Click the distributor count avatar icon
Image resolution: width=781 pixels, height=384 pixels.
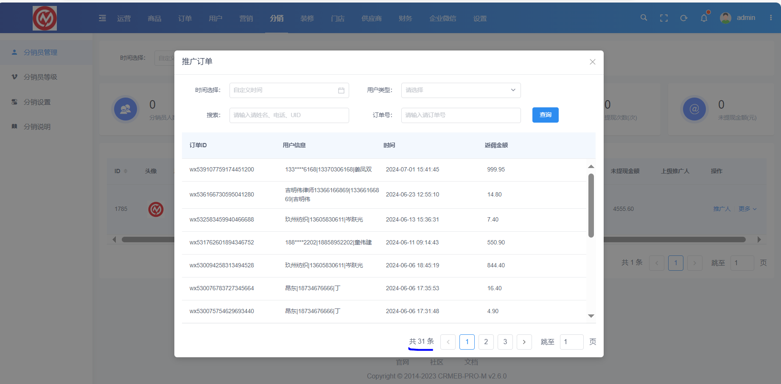pyautogui.click(x=126, y=109)
